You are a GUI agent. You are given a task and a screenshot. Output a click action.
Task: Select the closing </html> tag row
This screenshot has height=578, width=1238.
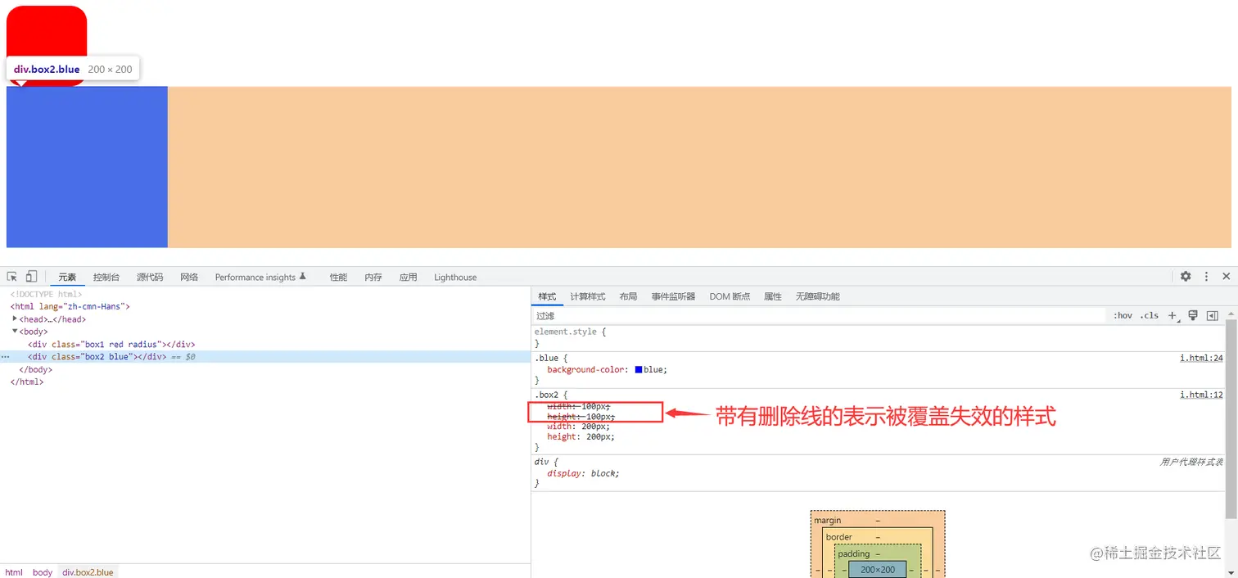(x=27, y=382)
